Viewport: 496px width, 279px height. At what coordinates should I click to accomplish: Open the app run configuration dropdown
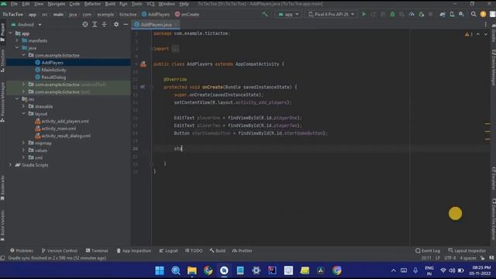pos(288,14)
